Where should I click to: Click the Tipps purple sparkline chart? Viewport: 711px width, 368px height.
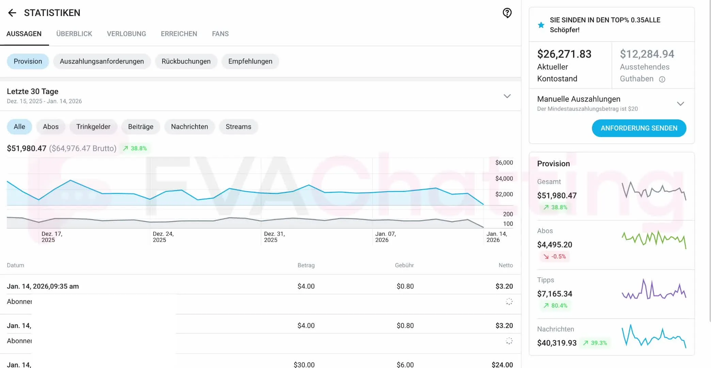653,290
